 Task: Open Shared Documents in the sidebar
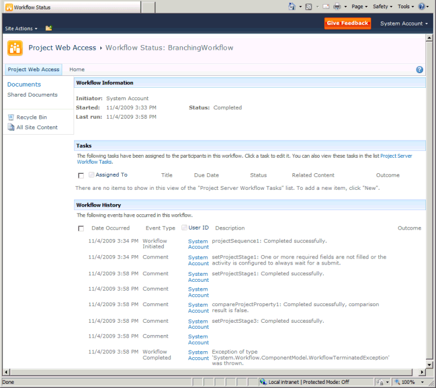pyautogui.click(x=32, y=95)
